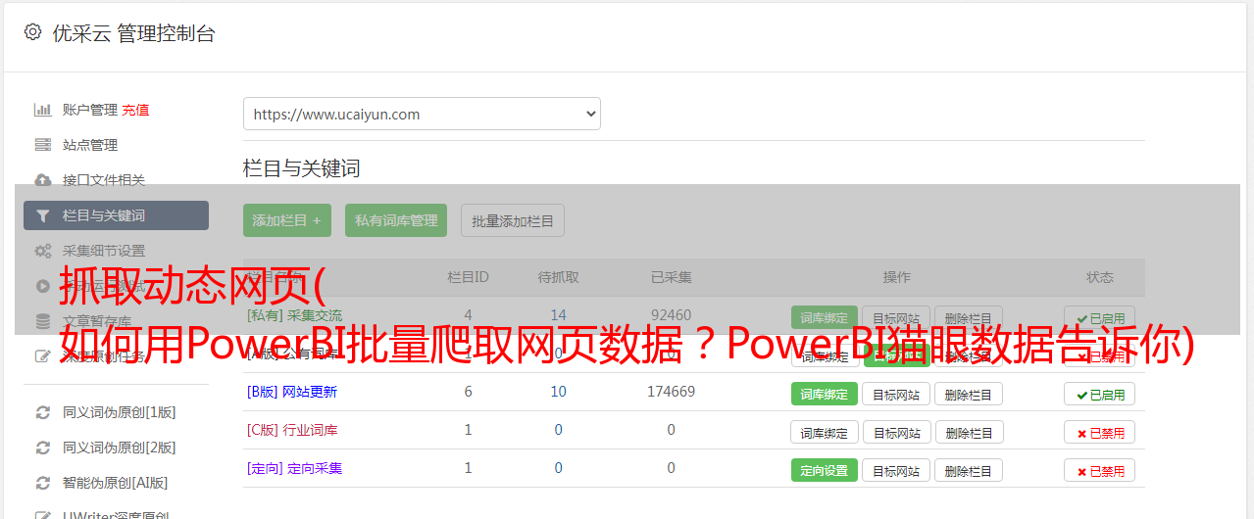Click the [B版] 网站更新 column name

point(292,392)
